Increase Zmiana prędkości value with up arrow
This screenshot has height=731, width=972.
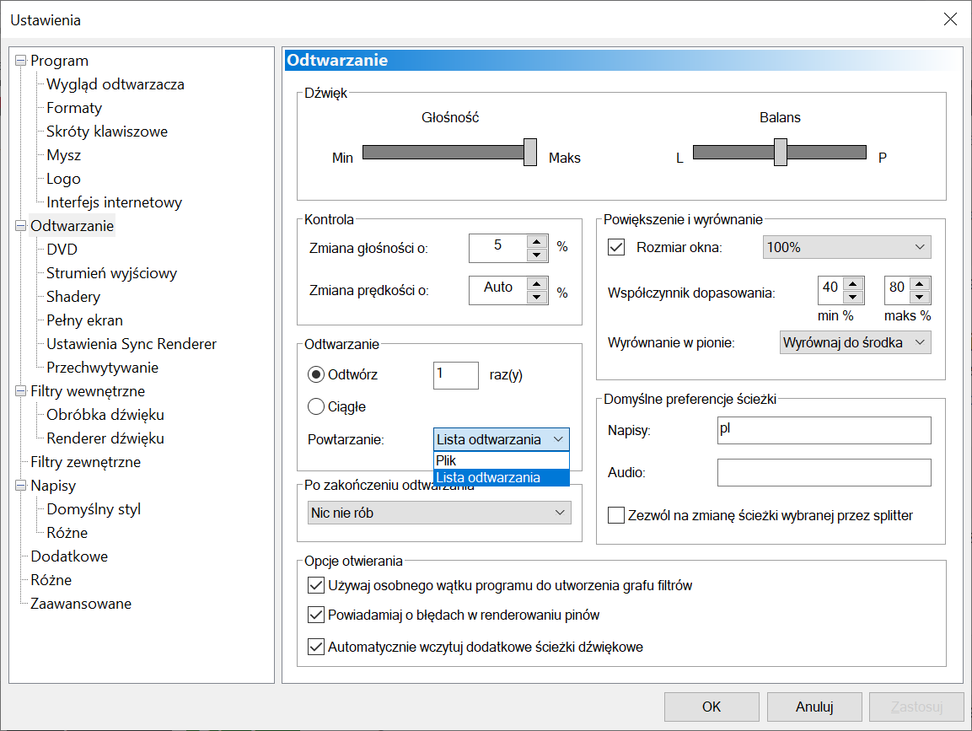pos(537,283)
